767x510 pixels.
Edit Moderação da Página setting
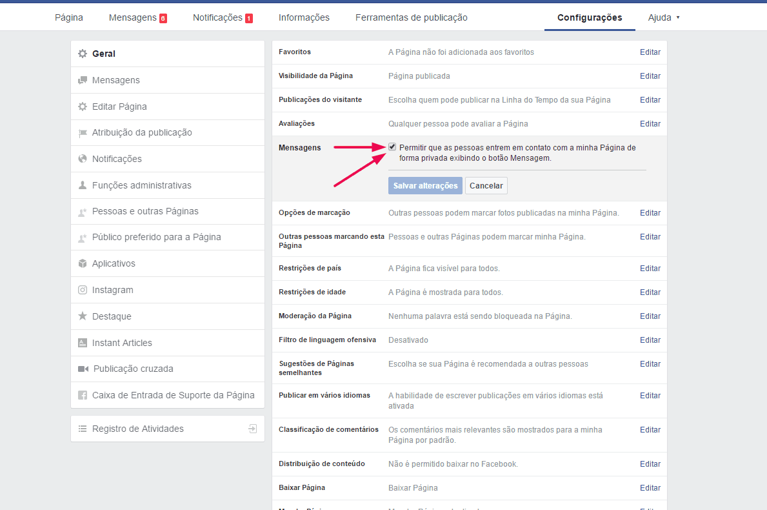650,316
